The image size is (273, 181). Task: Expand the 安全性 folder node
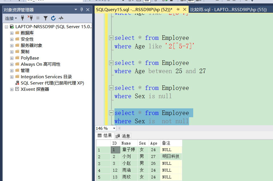click(12, 39)
